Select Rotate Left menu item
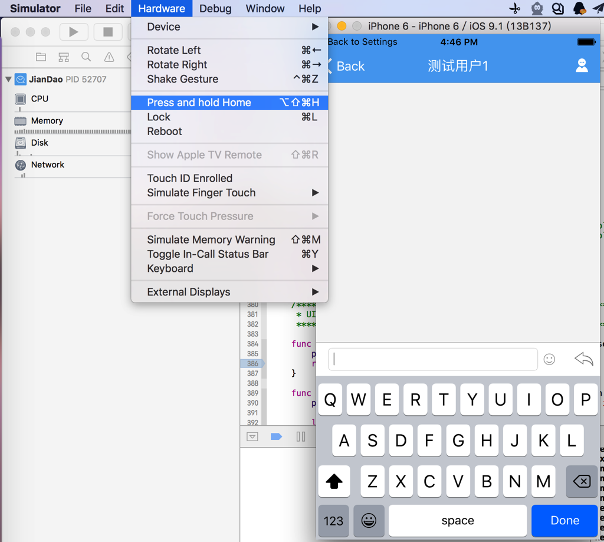This screenshot has width=604, height=542. point(229,50)
